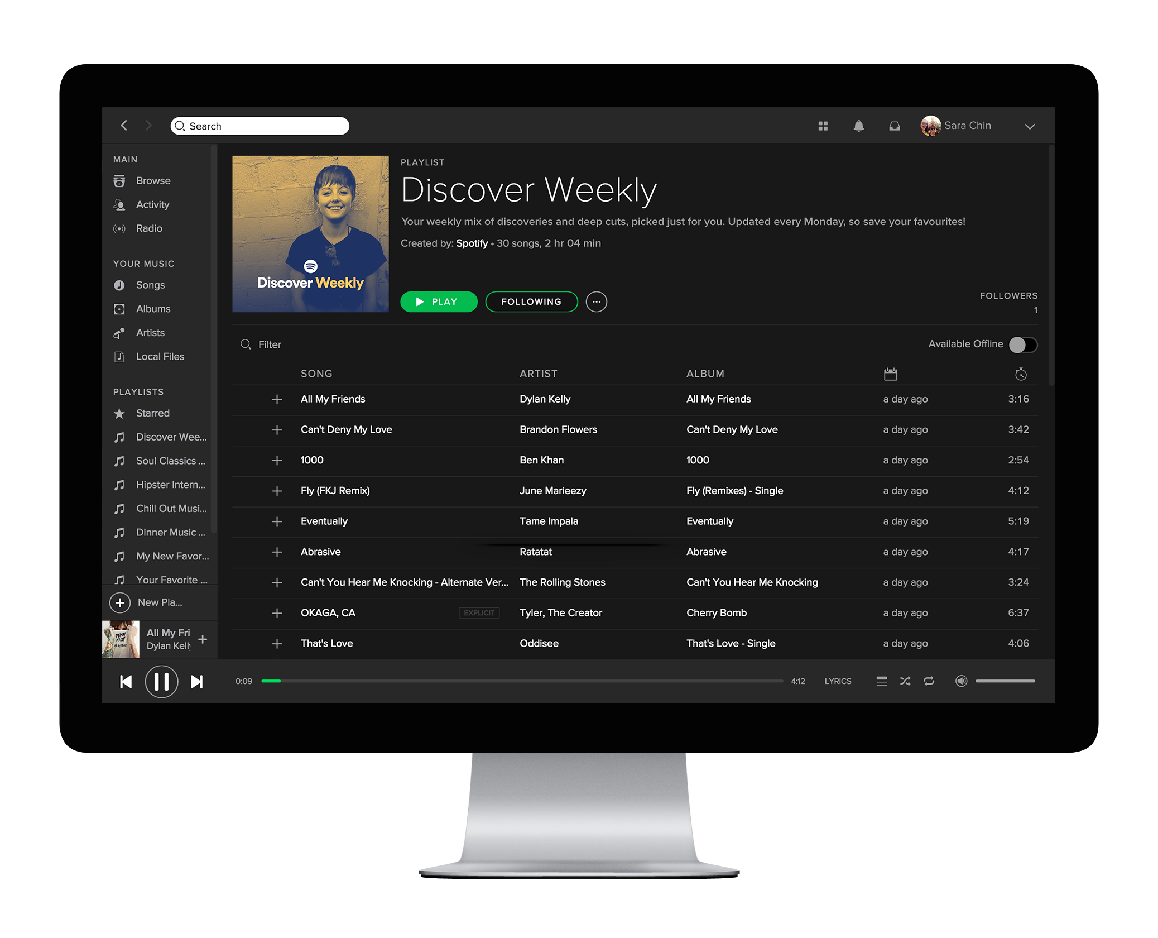1158x938 pixels.
Task: Expand the Sara Chin account dropdown
Action: [x=1030, y=126]
